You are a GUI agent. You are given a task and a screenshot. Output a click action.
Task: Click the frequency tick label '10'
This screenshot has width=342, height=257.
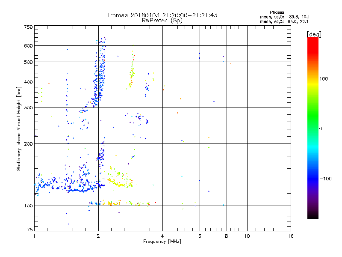point(247,236)
